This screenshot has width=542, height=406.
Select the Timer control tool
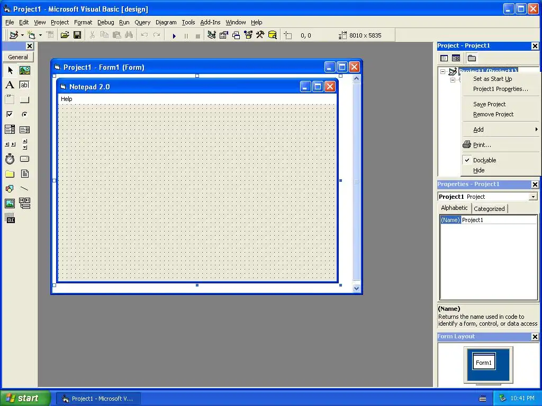pos(10,159)
